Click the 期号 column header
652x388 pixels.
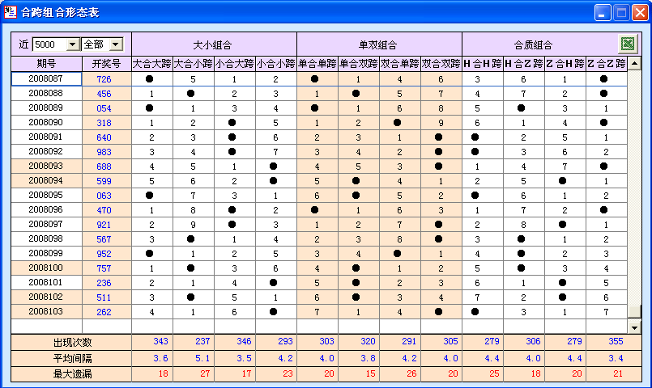click(x=46, y=63)
